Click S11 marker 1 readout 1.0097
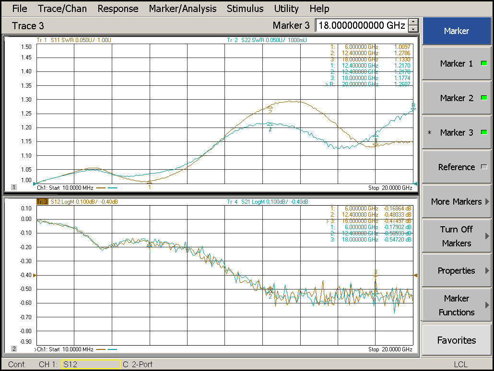494x371 pixels. pos(402,46)
